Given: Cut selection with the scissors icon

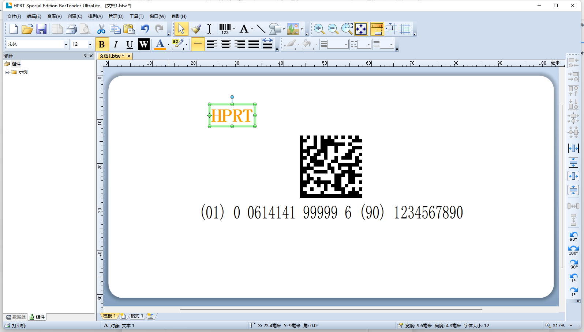Looking at the screenshot, I should pos(101,29).
